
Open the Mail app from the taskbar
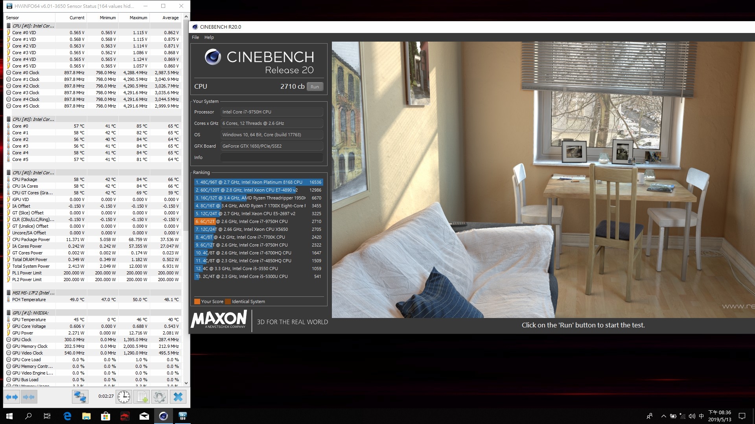click(144, 416)
